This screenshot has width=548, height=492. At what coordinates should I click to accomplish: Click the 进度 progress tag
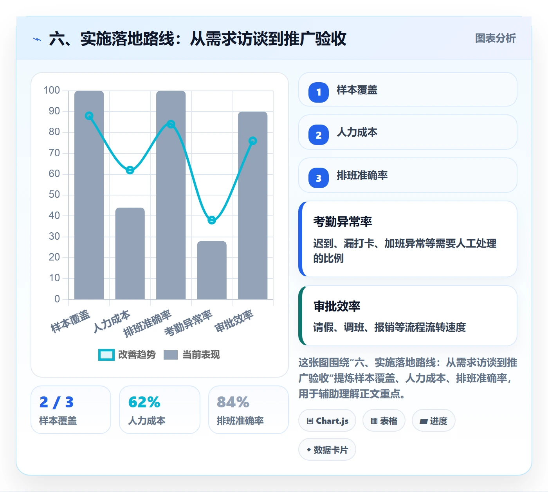pyautogui.click(x=434, y=421)
